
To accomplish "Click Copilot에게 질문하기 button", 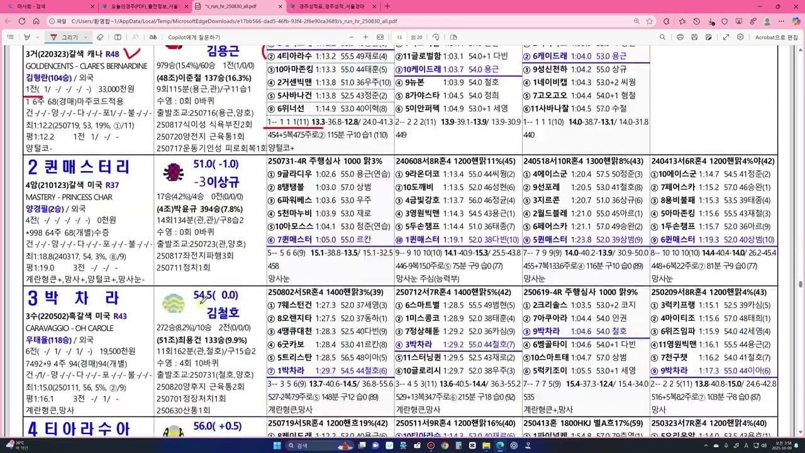I will [x=194, y=37].
